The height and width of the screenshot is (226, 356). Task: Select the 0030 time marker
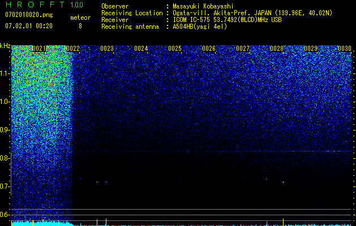(x=345, y=49)
